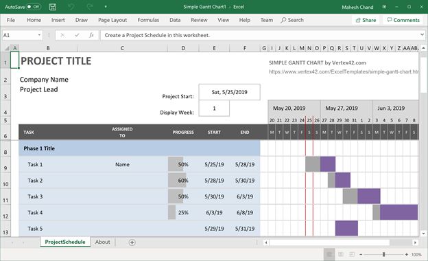Click Task 4 purple Gantt bar
The image size is (428, 261).
(x=399, y=212)
